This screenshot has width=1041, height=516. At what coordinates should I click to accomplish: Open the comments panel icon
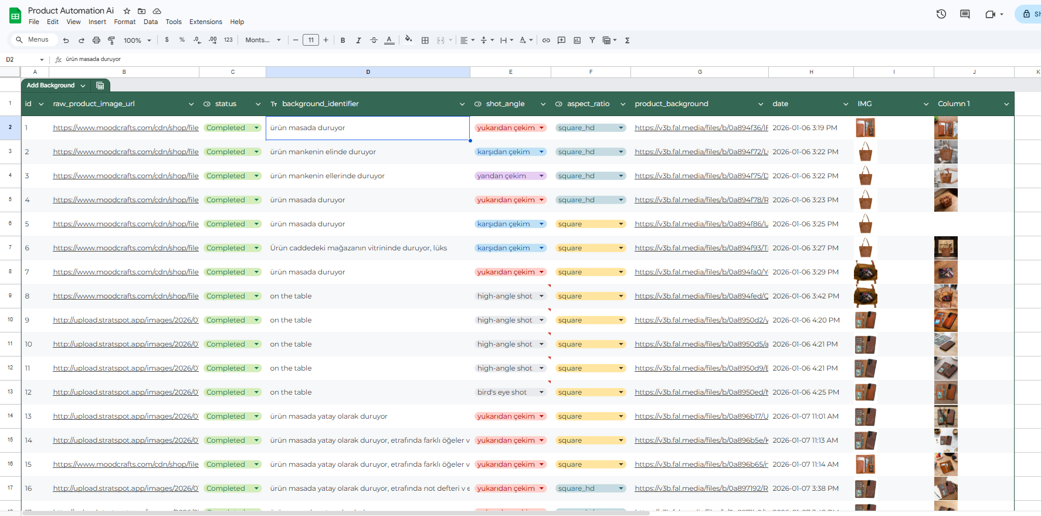(965, 14)
